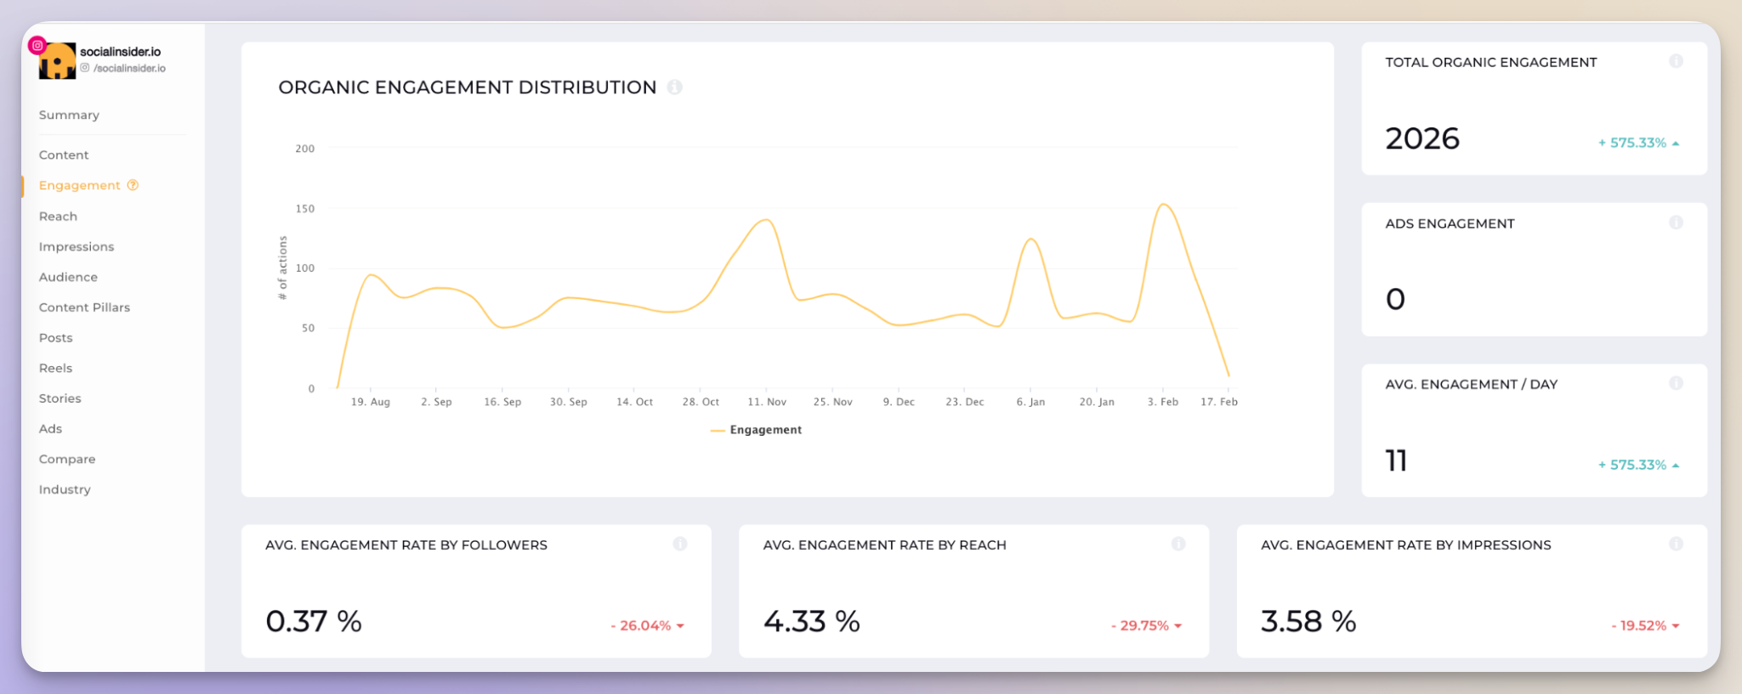The height and width of the screenshot is (694, 1742).
Task: Open the Content menu item
Action: click(64, 155)
